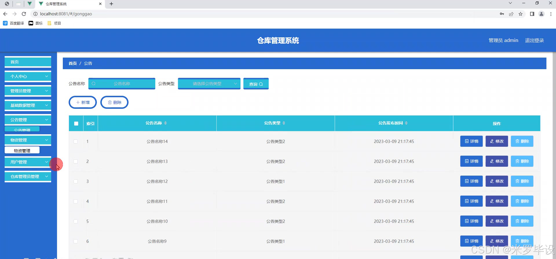Screen dimensions: 556x259
Task: Open a new browser tab
Action: (x=111, y=4)
